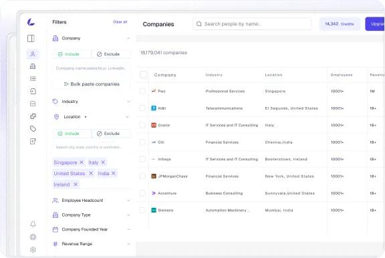Image resolution: width=385 pixels, height=258 pixels.
Task: Click 'Booterstown, Ireland' location cell
Action: coord(286,159)
